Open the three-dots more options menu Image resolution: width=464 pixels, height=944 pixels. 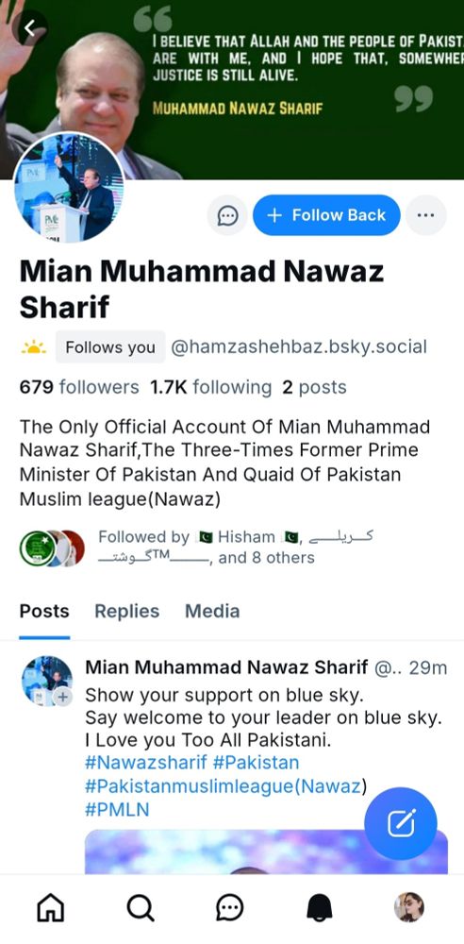click(x=425, y=215)
